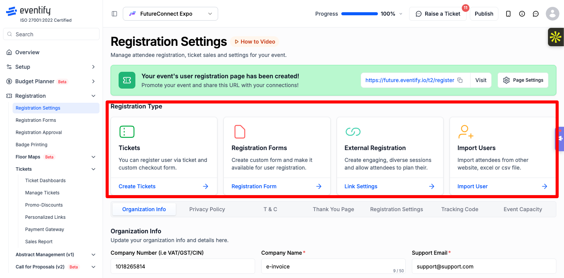This screenshot has width=564, height=278.
Task: Click the arrow next to Link Settings
Action: pyautogui.click(x=432, y=186)
